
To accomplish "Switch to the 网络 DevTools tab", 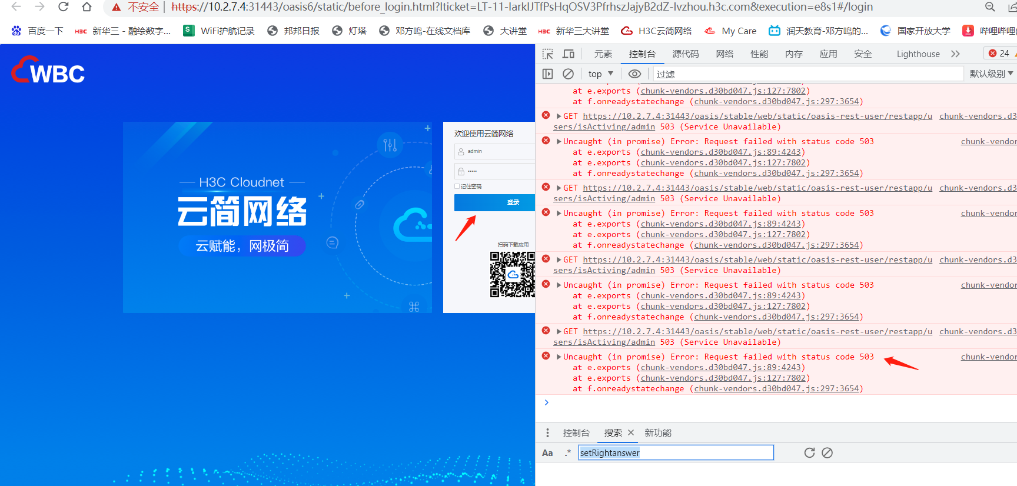I will point(725,54).
